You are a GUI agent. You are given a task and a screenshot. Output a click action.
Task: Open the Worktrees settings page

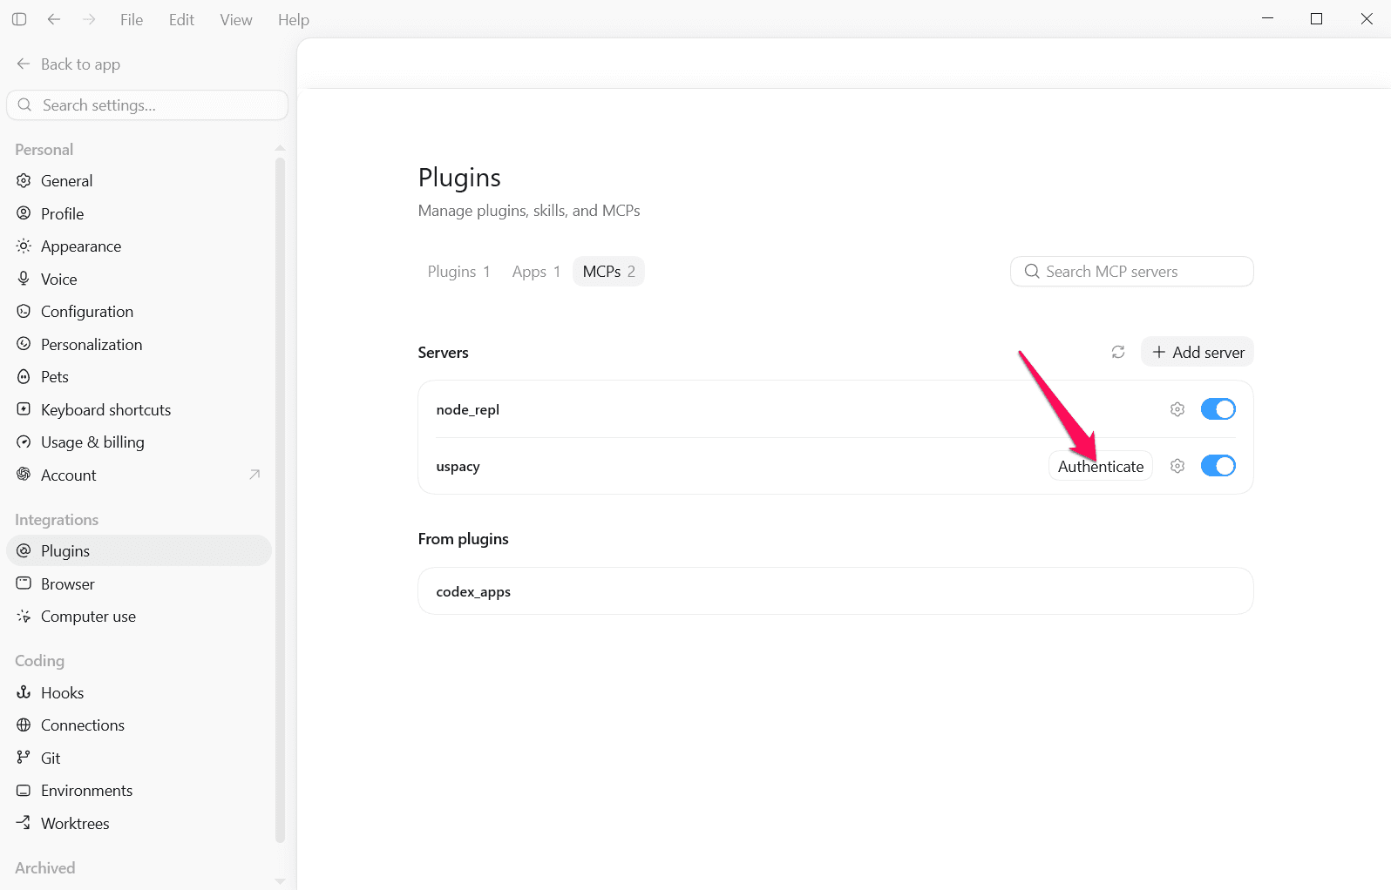[139, 823]
